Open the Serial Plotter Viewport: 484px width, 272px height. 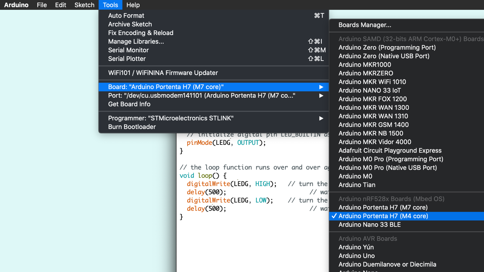tap(127, 59)
